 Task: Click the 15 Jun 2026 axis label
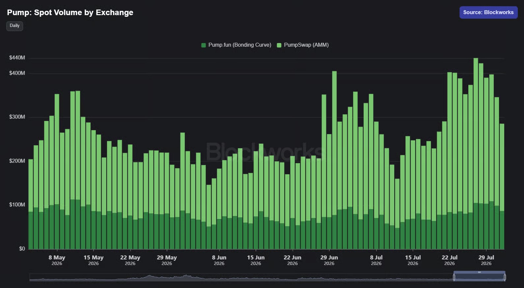tap(256, 260)
